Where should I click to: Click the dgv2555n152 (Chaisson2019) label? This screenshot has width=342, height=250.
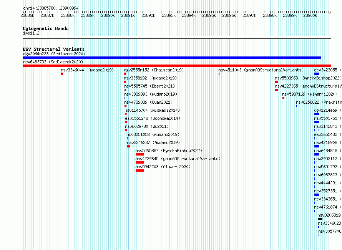tap(154, 70)
